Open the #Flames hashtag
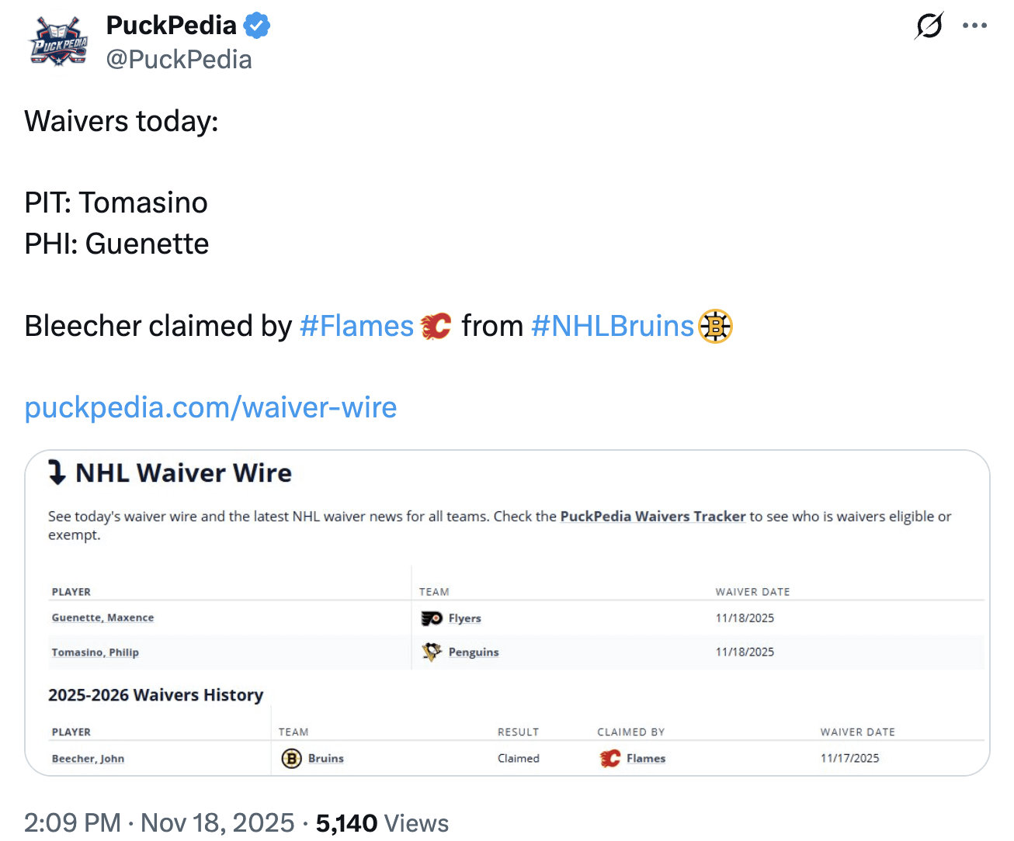This screenshot has width=1014, height=841. tap(356, 327)
